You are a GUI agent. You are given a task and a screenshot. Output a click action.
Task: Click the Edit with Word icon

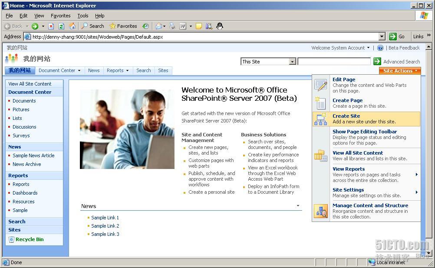(x=182, y=26)
